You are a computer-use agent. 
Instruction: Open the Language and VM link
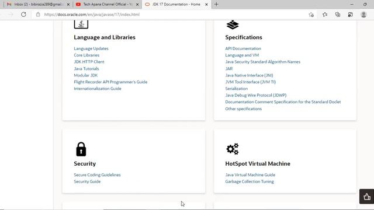[x=242, y=55]
